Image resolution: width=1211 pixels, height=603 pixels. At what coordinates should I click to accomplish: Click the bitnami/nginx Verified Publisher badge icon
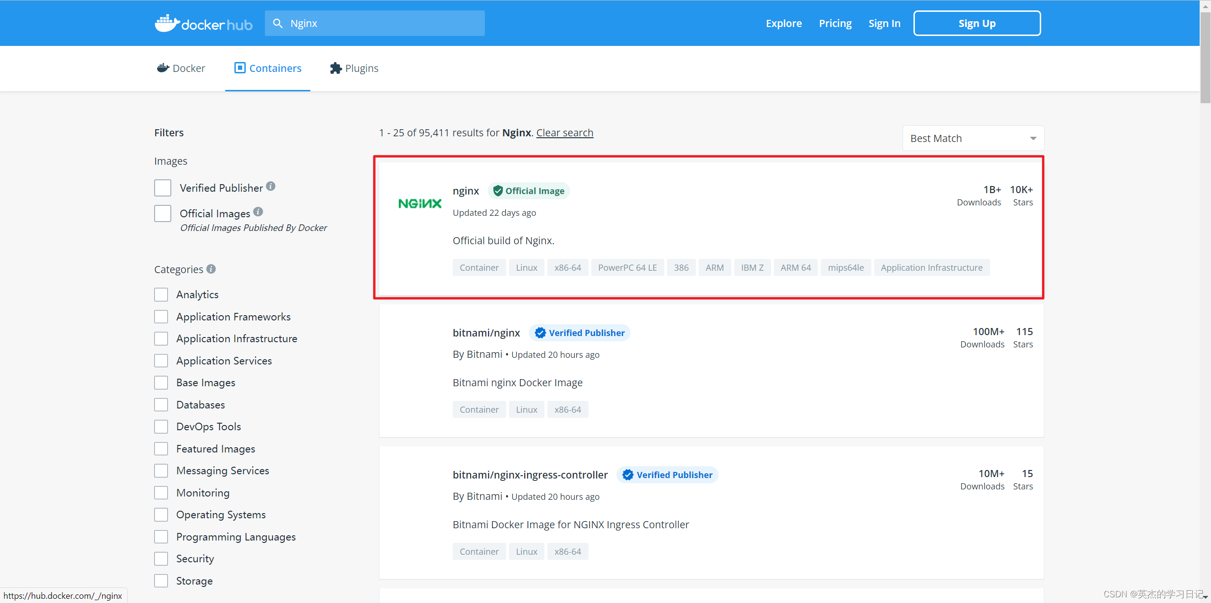pos(541,332)
